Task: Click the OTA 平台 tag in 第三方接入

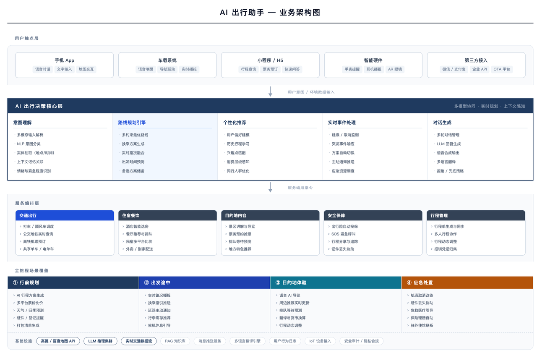Action: (502, 69)
